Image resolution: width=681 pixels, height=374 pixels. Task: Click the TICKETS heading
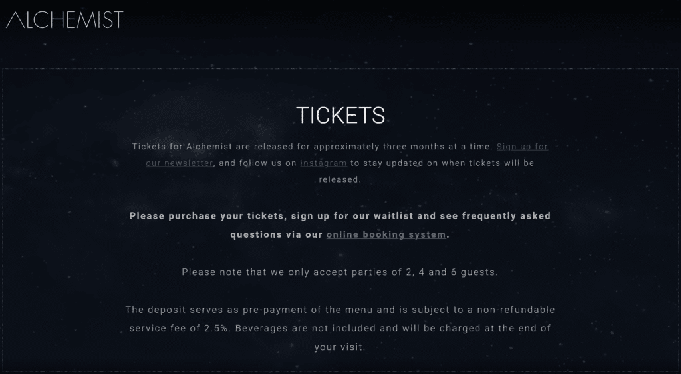tap(340, 115)
